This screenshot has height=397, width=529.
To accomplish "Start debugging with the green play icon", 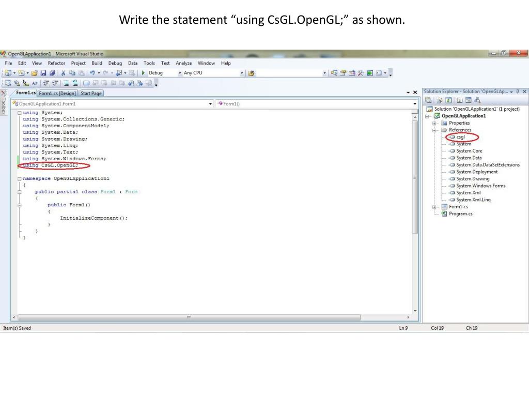I will [143, 73].
